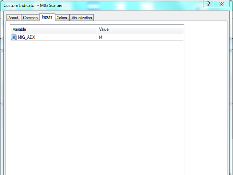Click the Value column header
Viewport: 233px width, 175px height.
[140, 29]
